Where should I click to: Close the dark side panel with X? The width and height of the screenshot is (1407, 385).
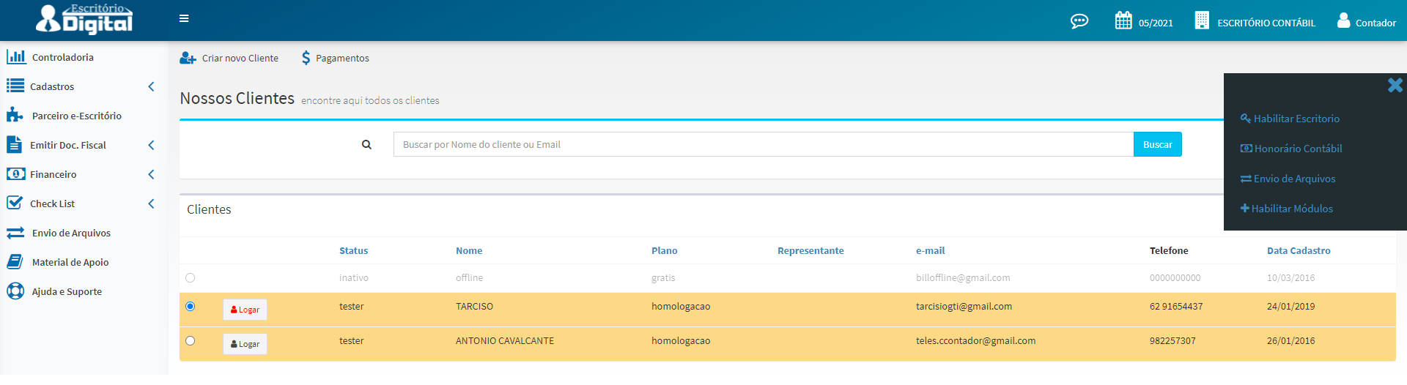click(x=1395, y=85)
